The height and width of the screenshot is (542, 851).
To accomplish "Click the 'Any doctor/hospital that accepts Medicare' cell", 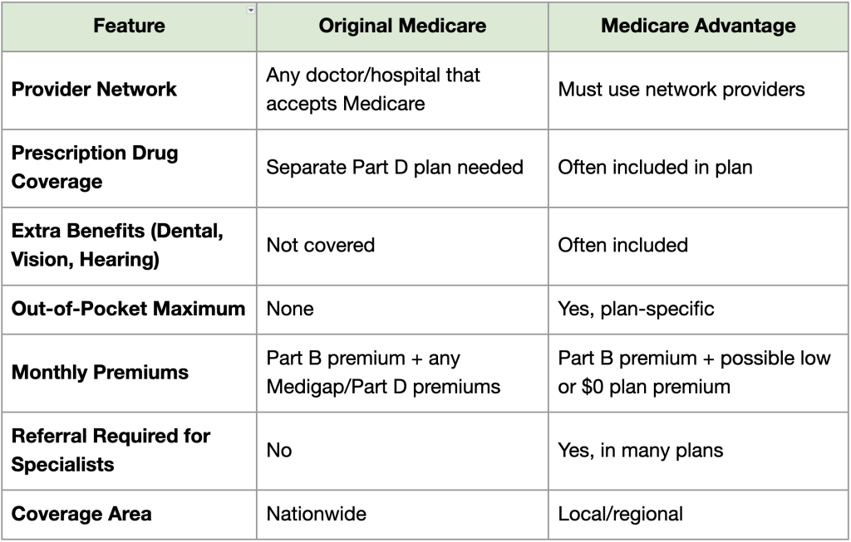I will point(373,89).
